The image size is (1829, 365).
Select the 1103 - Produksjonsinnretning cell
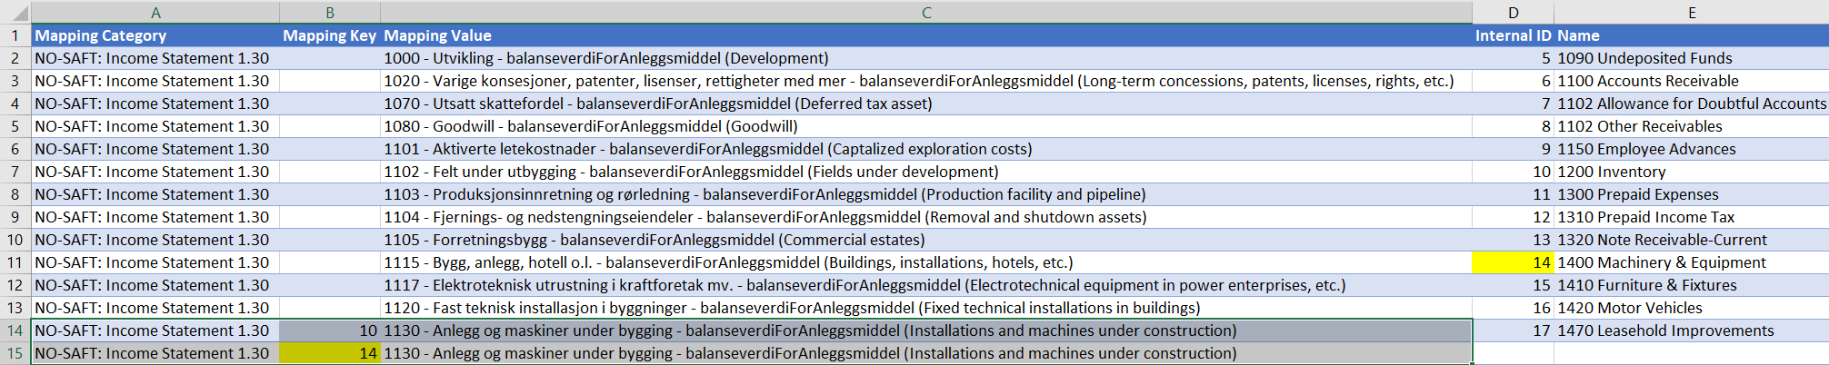(926, 194)
